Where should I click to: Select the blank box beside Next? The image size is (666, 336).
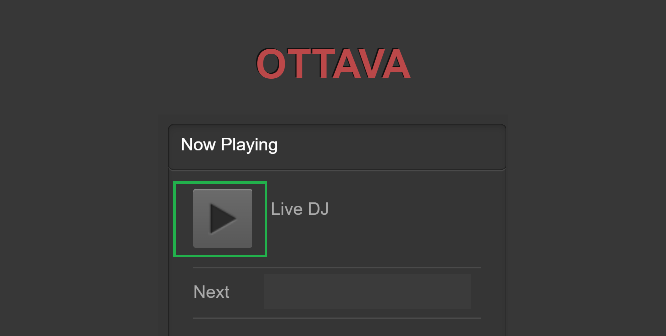(x=367, y=291)
